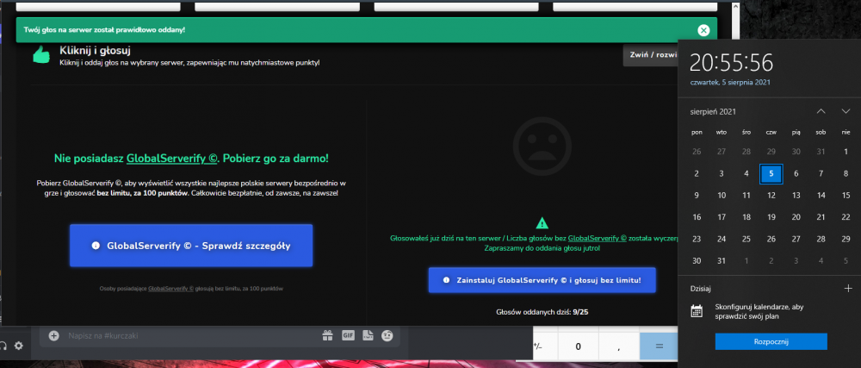The image size is (861, 368).
Task: Select 19 in the calendar
Action: pos(771,217)
